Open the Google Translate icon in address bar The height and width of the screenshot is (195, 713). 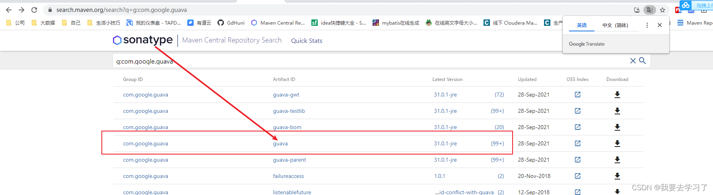[x=650, y=10]
